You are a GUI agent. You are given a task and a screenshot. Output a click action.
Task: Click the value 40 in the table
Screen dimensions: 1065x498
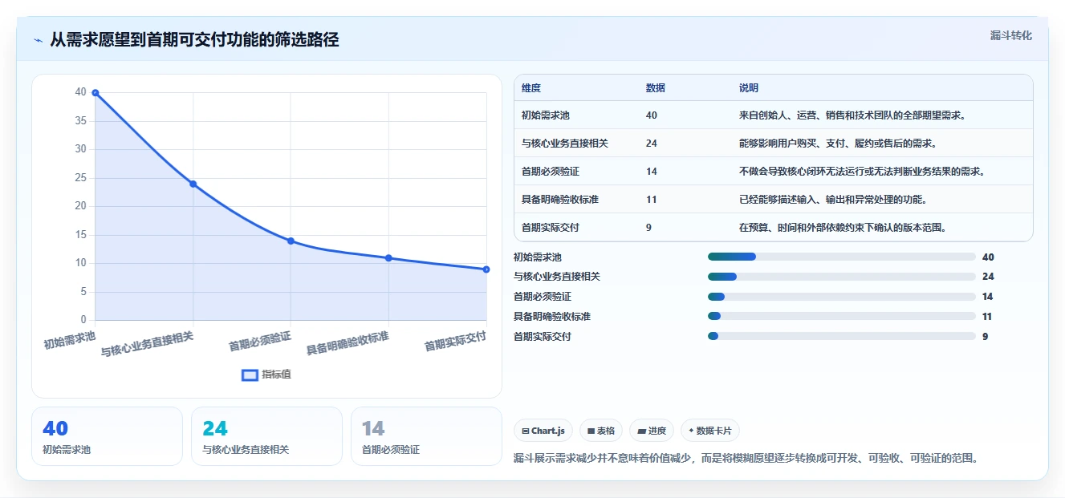coord(651,115)
